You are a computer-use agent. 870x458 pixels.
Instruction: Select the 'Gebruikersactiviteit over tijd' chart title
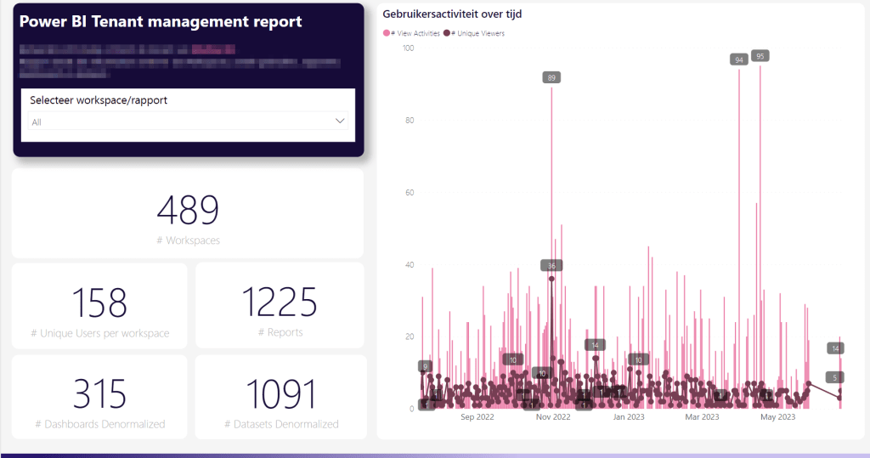click(x=452, y=14)
